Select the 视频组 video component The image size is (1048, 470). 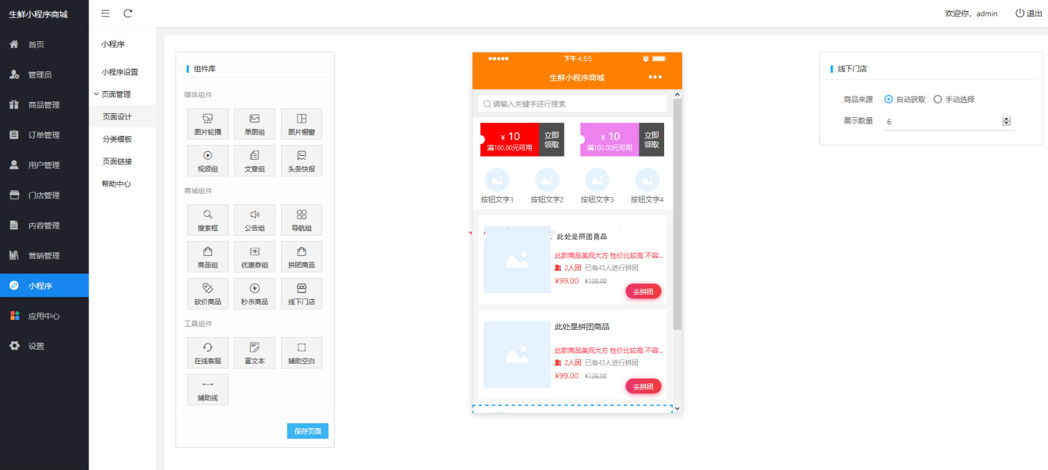pos(208,161)
